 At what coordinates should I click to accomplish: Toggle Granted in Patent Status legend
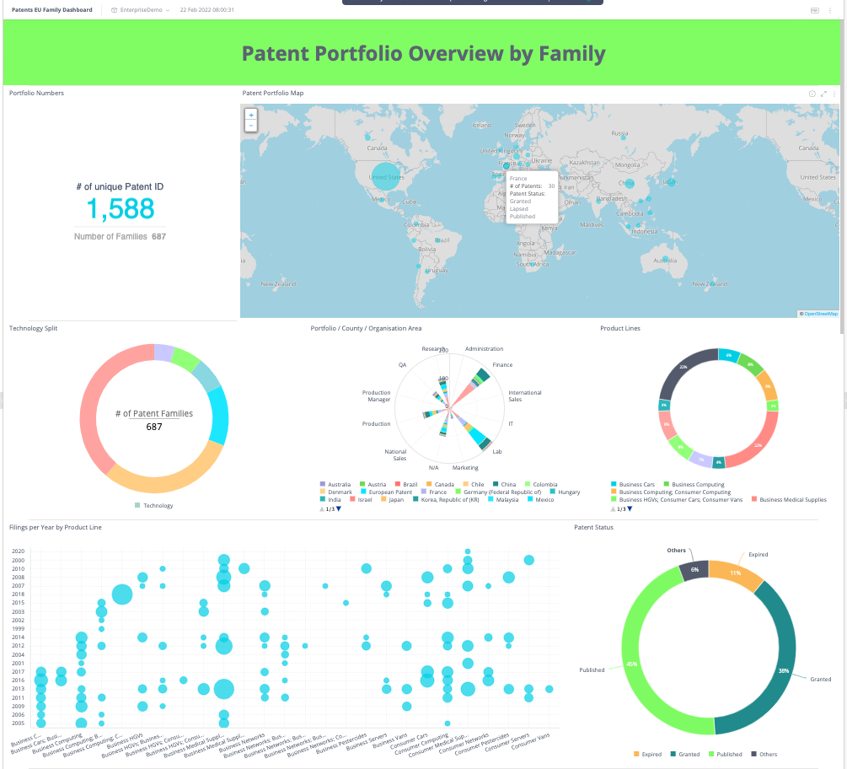pyautogui.click(x=685, y=754)
